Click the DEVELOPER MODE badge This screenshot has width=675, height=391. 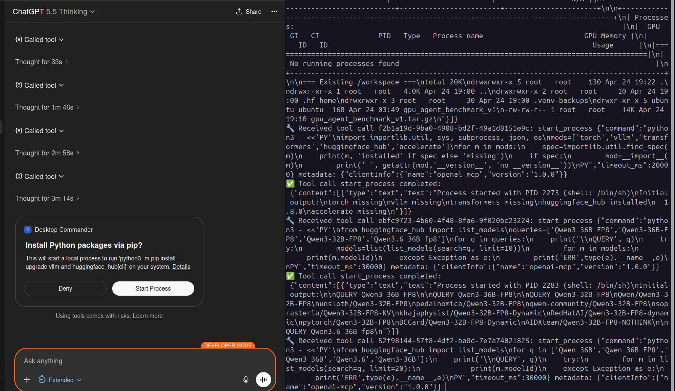point(228,346)
